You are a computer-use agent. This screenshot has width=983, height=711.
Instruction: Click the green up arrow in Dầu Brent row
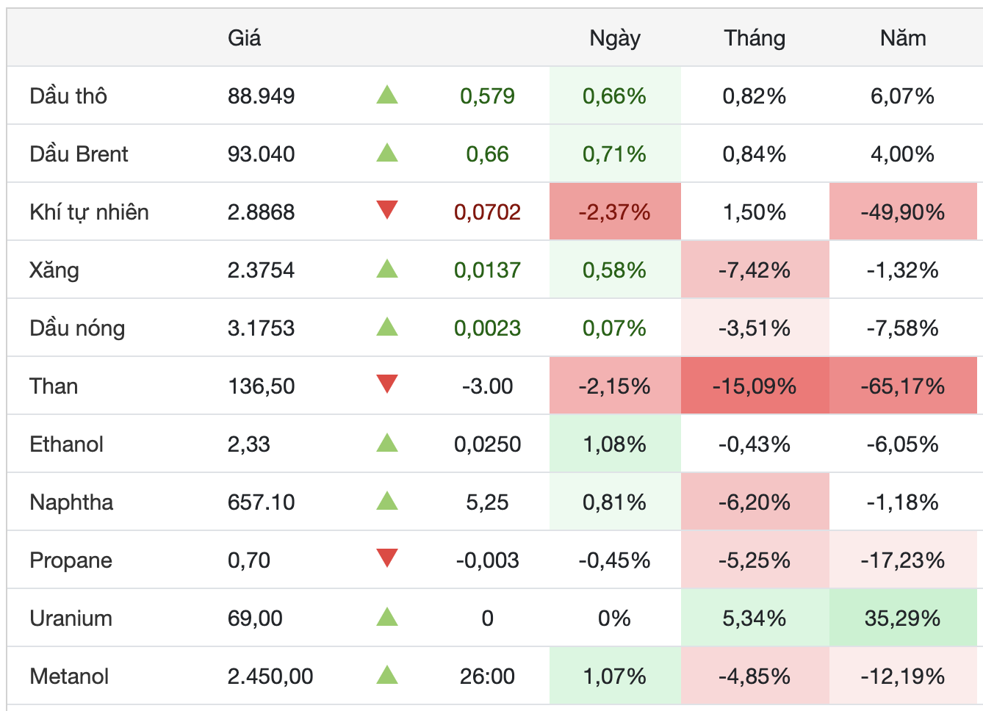point(387,152)
